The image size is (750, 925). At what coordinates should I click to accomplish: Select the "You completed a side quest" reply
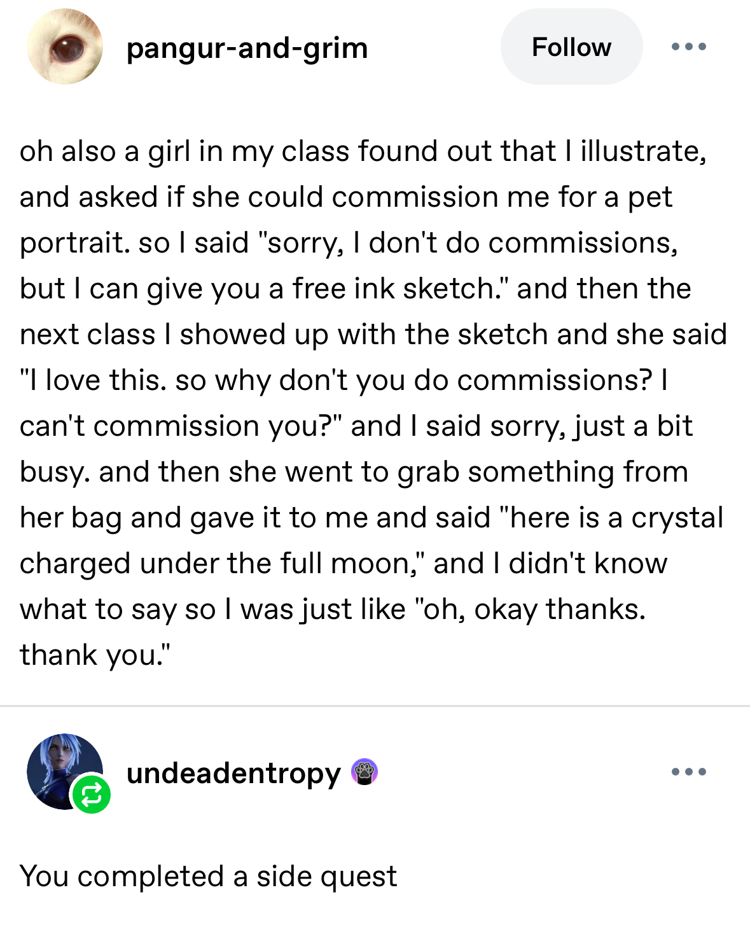click(x=208, y=877)
